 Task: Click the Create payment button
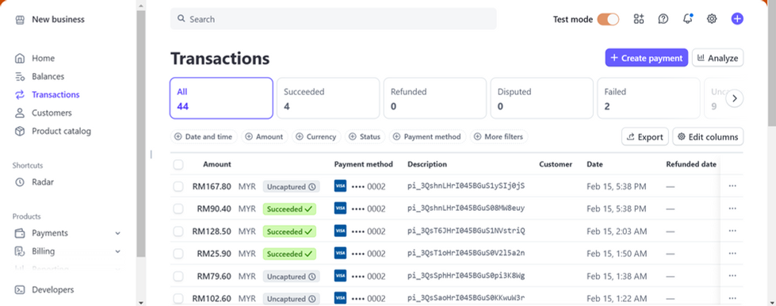click(x=646, y=57)
